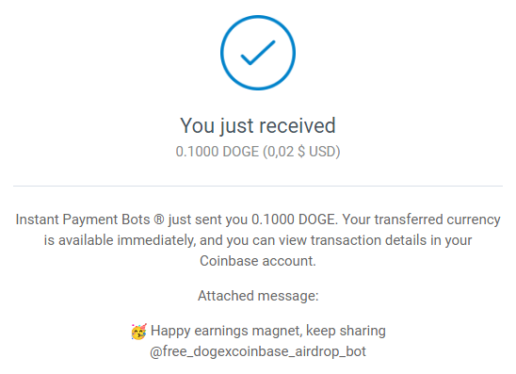
Task: Click "transaction details" in the paragraph
Action: point(368,240)
